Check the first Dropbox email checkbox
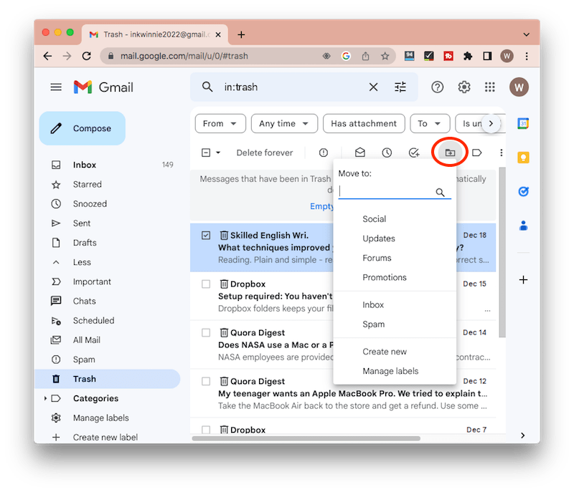 pos(206,284)
